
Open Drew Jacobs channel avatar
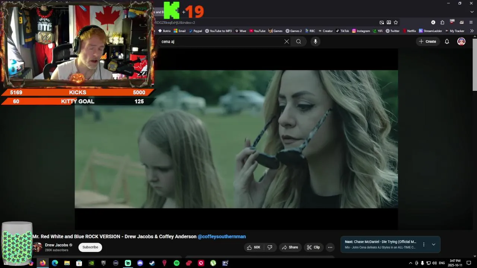(37, 247)
